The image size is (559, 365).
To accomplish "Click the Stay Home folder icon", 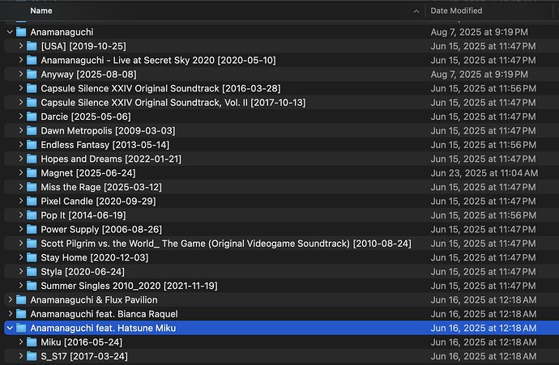I will (x=32, y=257).
